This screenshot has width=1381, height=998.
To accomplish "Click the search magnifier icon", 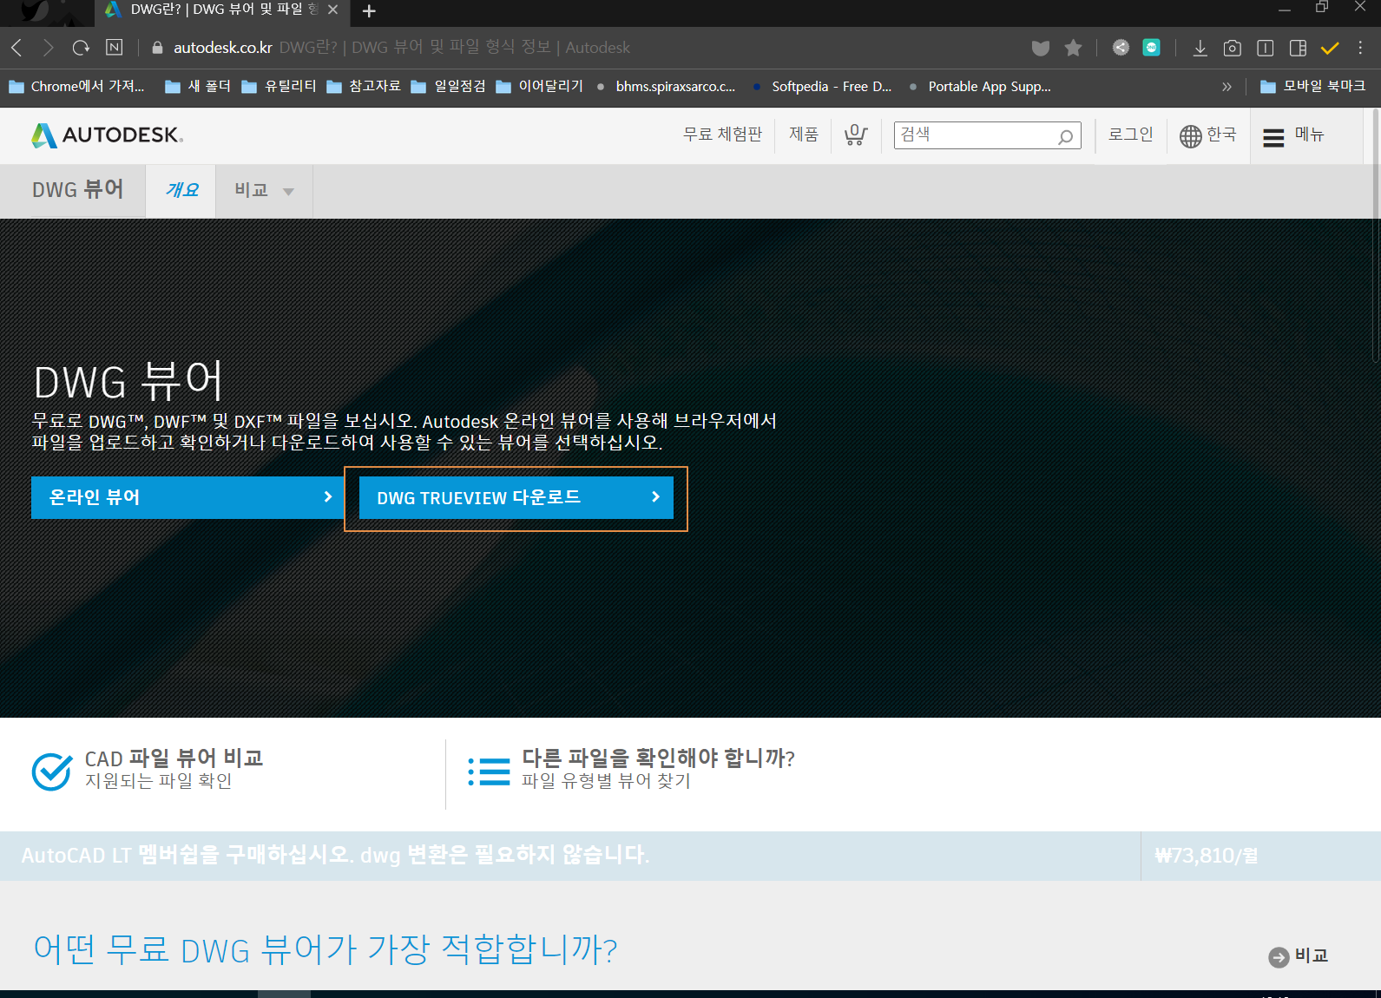I will point(1065,136).
